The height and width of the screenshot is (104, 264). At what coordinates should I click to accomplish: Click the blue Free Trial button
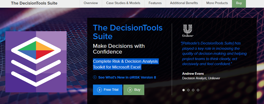pyautogui.click(x=108, y=90)
